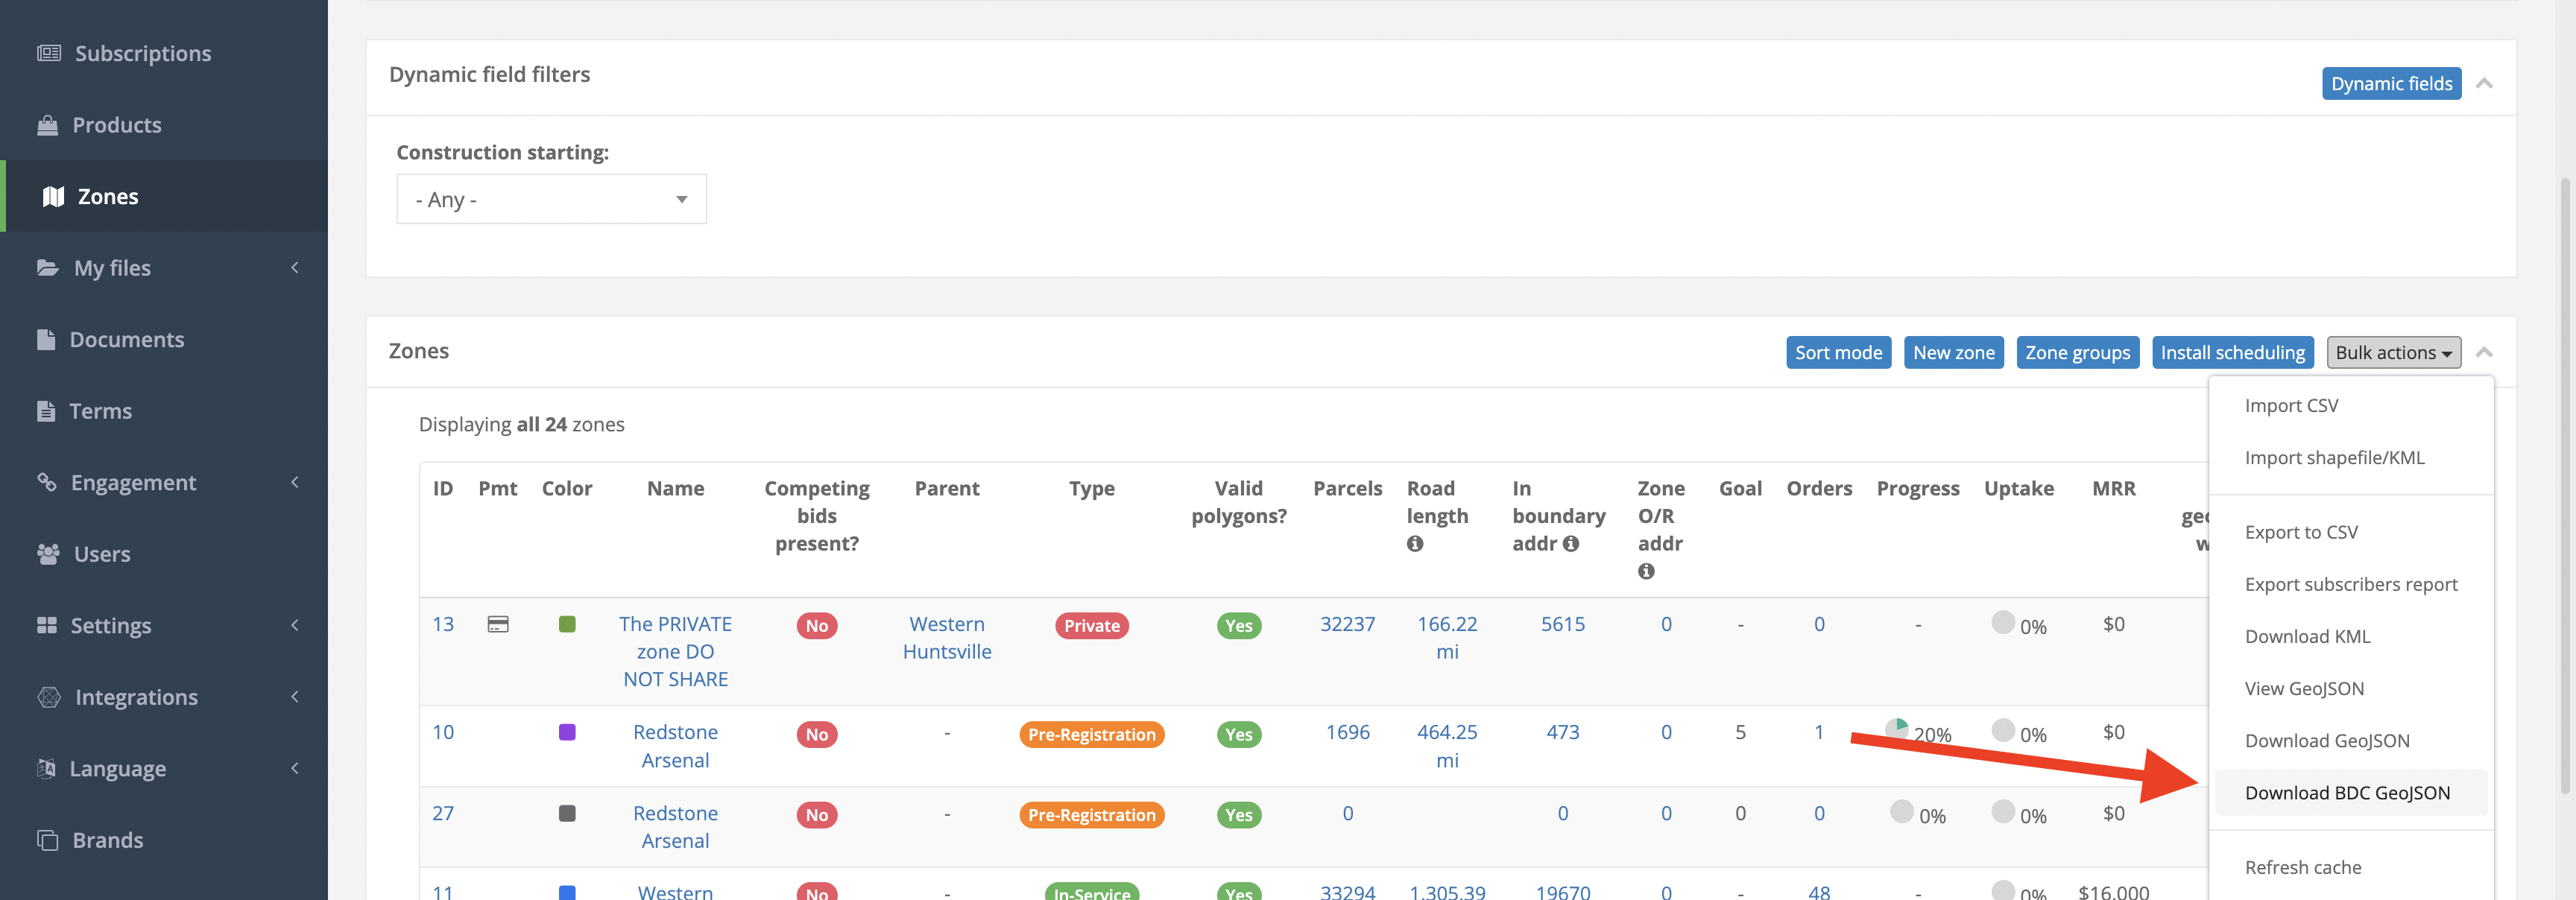Open the Brands section
This screenshot has height=900, width=2576.
pos(108,840)
